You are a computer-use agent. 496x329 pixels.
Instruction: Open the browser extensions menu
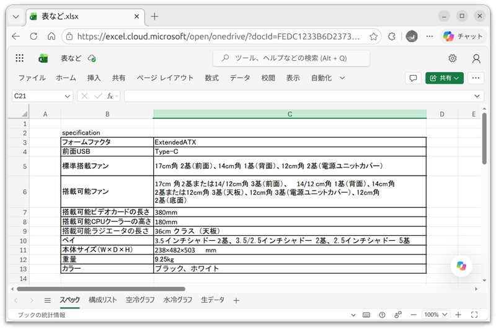(x=392, y=37)
